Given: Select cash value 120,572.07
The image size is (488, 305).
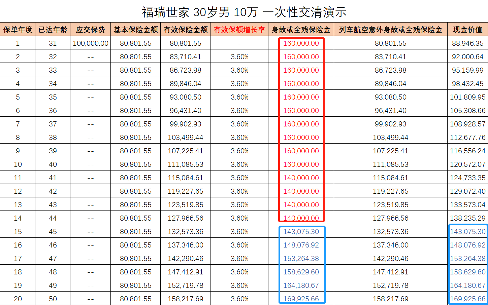Looking at the screenshot, I should [x=468, y=164].
